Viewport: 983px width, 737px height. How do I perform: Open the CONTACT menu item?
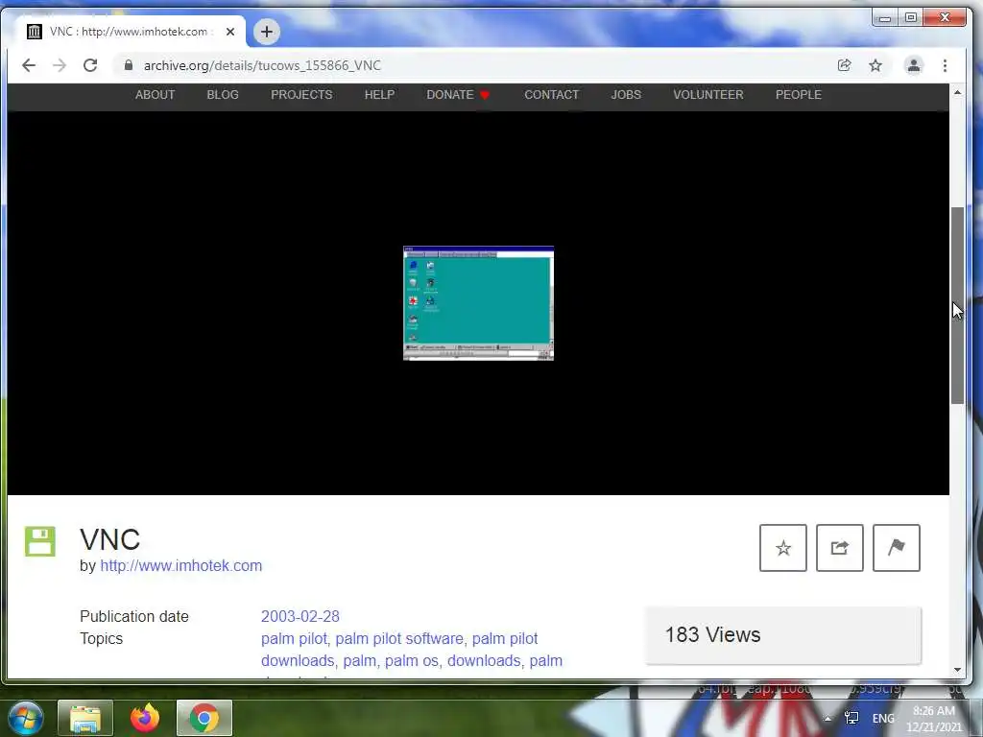pyautogui.click(x=552, y=95)
